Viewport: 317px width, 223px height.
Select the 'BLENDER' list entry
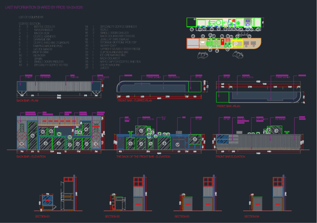click(32, 55)
